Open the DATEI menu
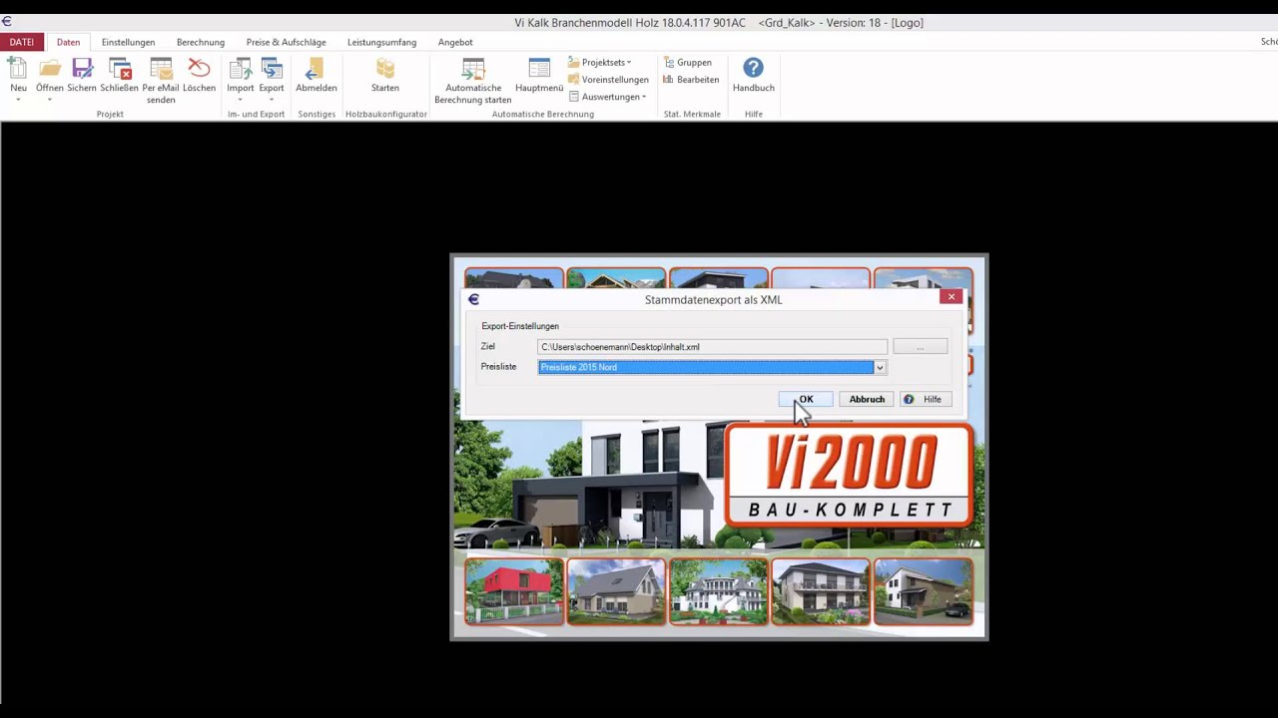Screen dimensions: 1278x718 click(x=22, y=42)
